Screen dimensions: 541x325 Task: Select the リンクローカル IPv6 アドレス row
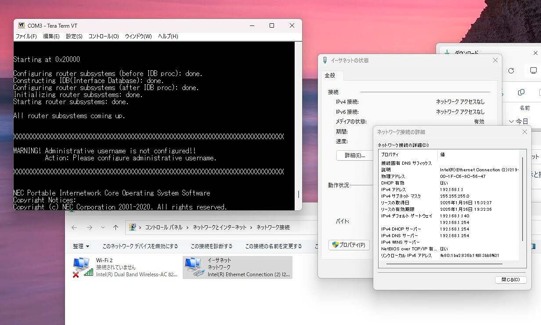coord(449,256)
